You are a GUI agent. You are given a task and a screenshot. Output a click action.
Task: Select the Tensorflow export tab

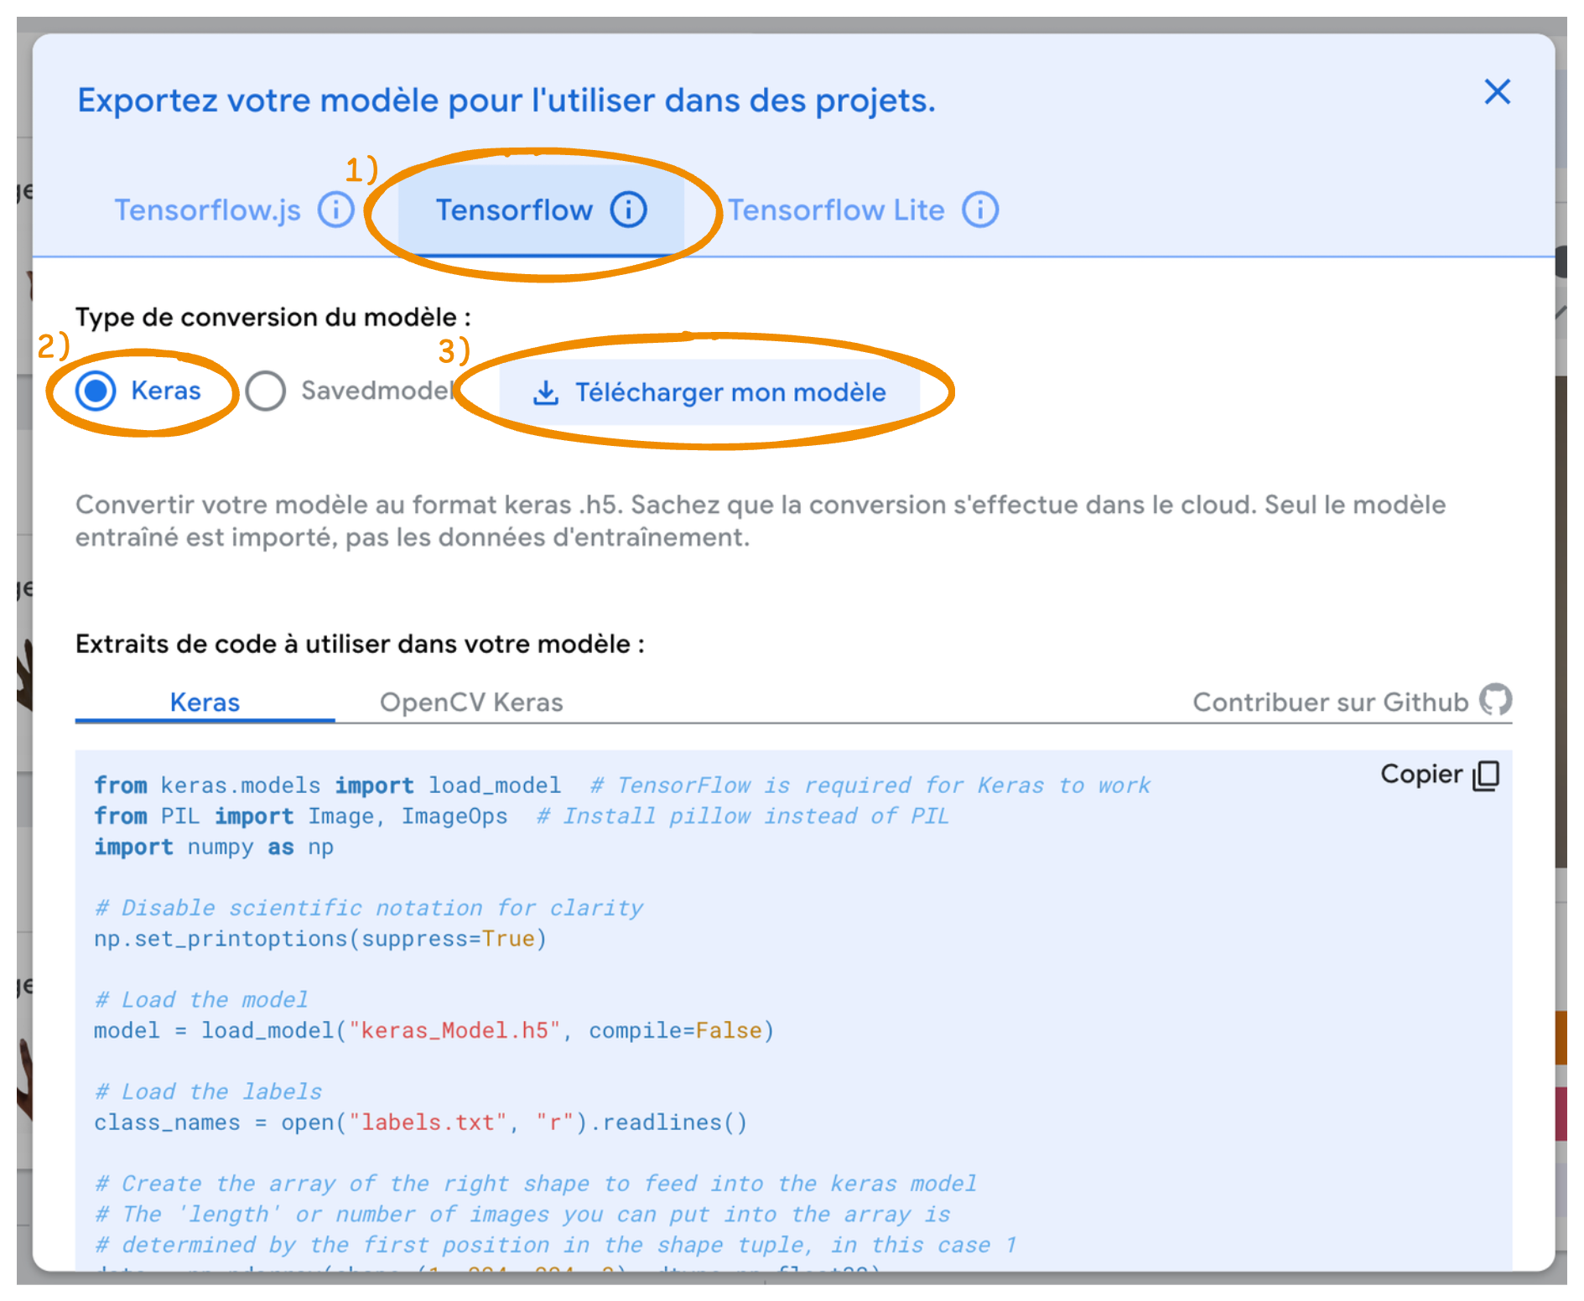tap(514, 210)
